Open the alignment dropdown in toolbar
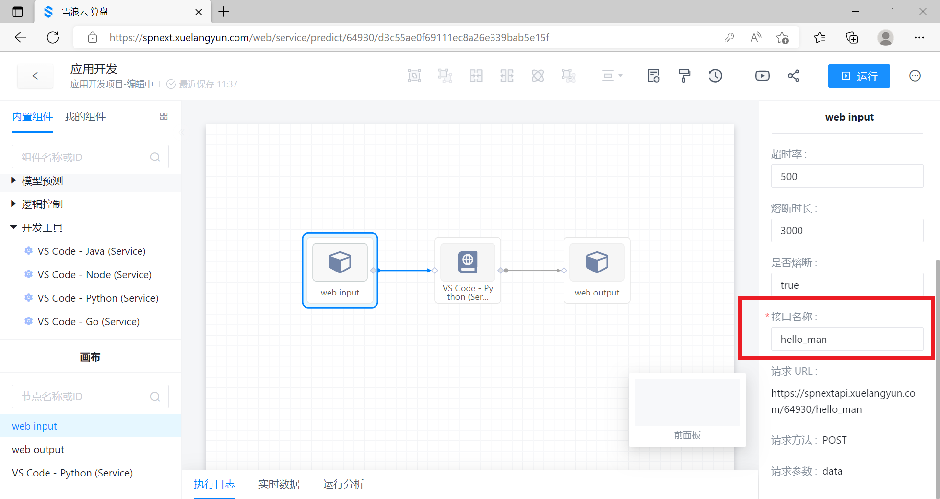 pyautogui.click(x=611, y=76)
